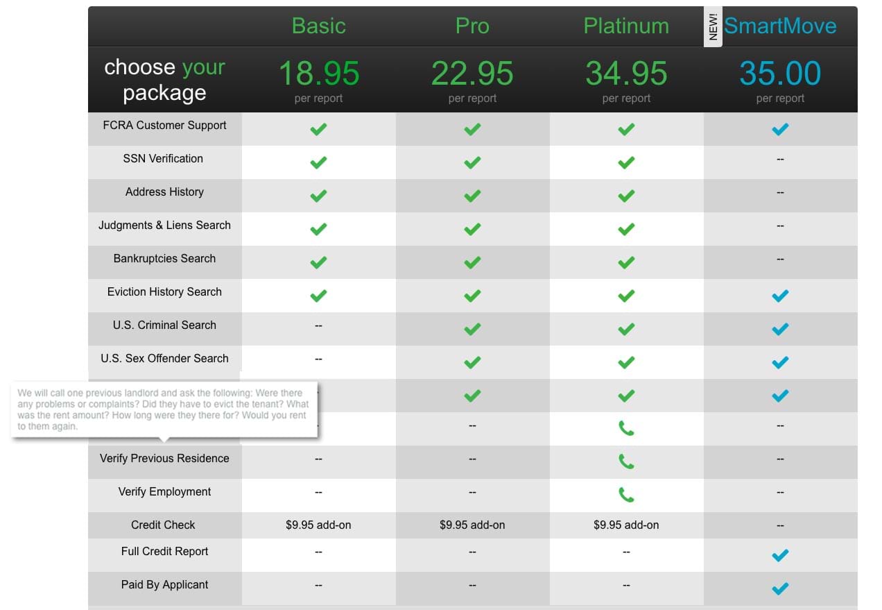
Task: Click SmartMove checkmark in U.S. Criminal Search row
Action: pyautogui.click(x=780, y=329)
